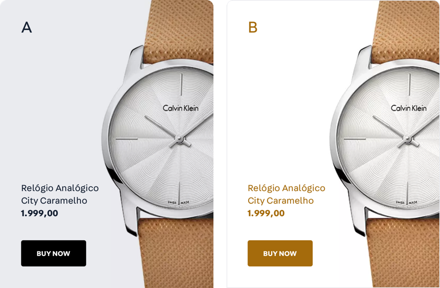Click the black BUY NOW button
440x288 pixels.
click(x=53, y=253)
